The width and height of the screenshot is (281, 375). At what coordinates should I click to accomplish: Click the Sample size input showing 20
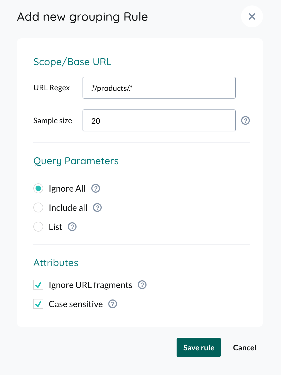tap(159, 120)
